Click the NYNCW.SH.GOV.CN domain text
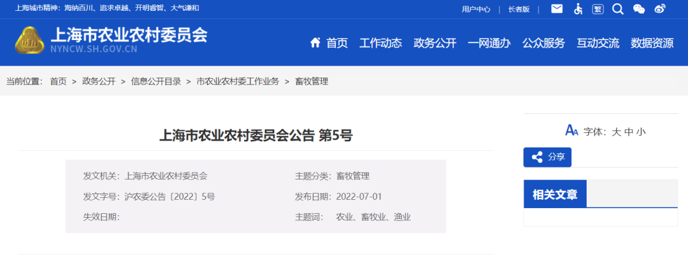This screenshot has height=259, width=688. pyautogui.click(x=94, y=49)
